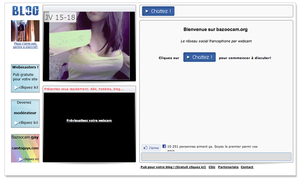Click the BLOG logo
The height and width of the screenshot is (180, 300).
[x=25, y=11]
